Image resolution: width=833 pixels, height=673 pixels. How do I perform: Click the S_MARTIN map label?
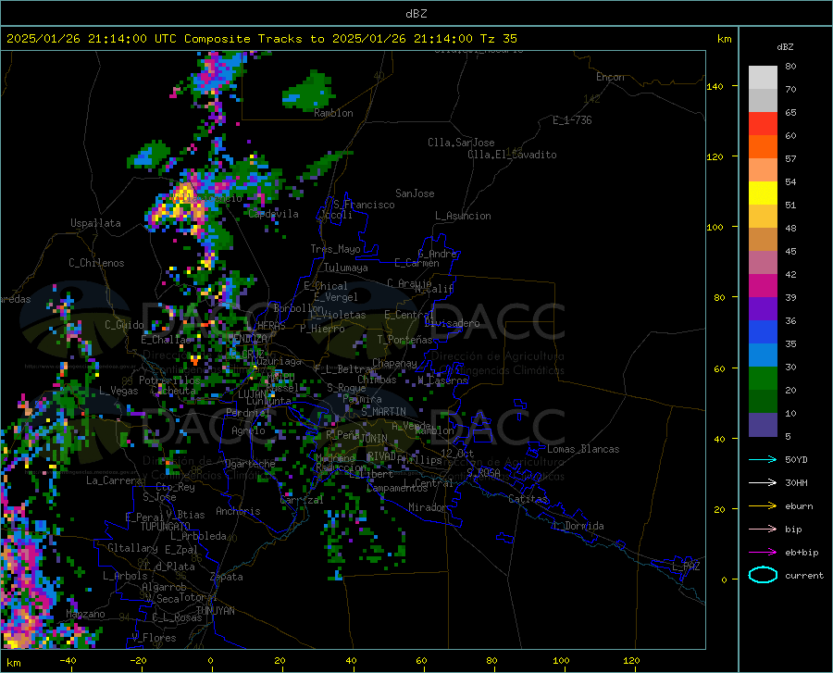383,412
